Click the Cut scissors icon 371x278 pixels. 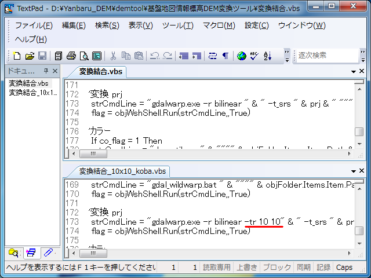114,56
